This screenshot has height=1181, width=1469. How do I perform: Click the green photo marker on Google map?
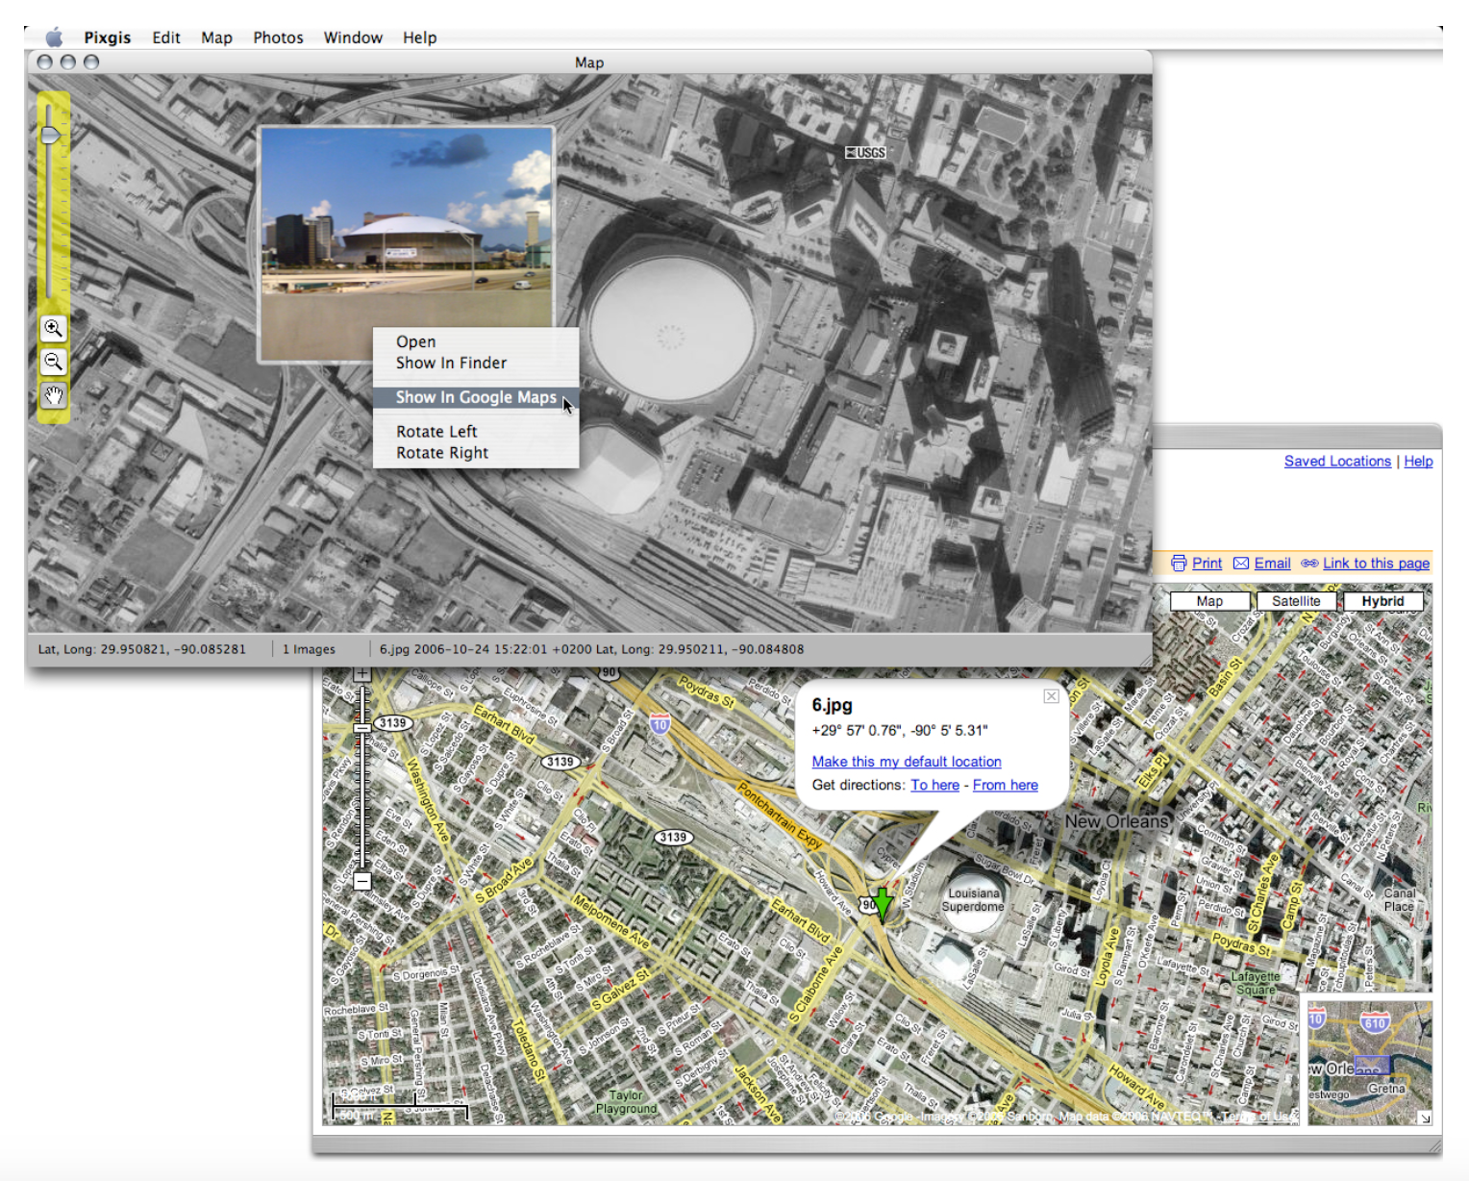click(883, 904)
